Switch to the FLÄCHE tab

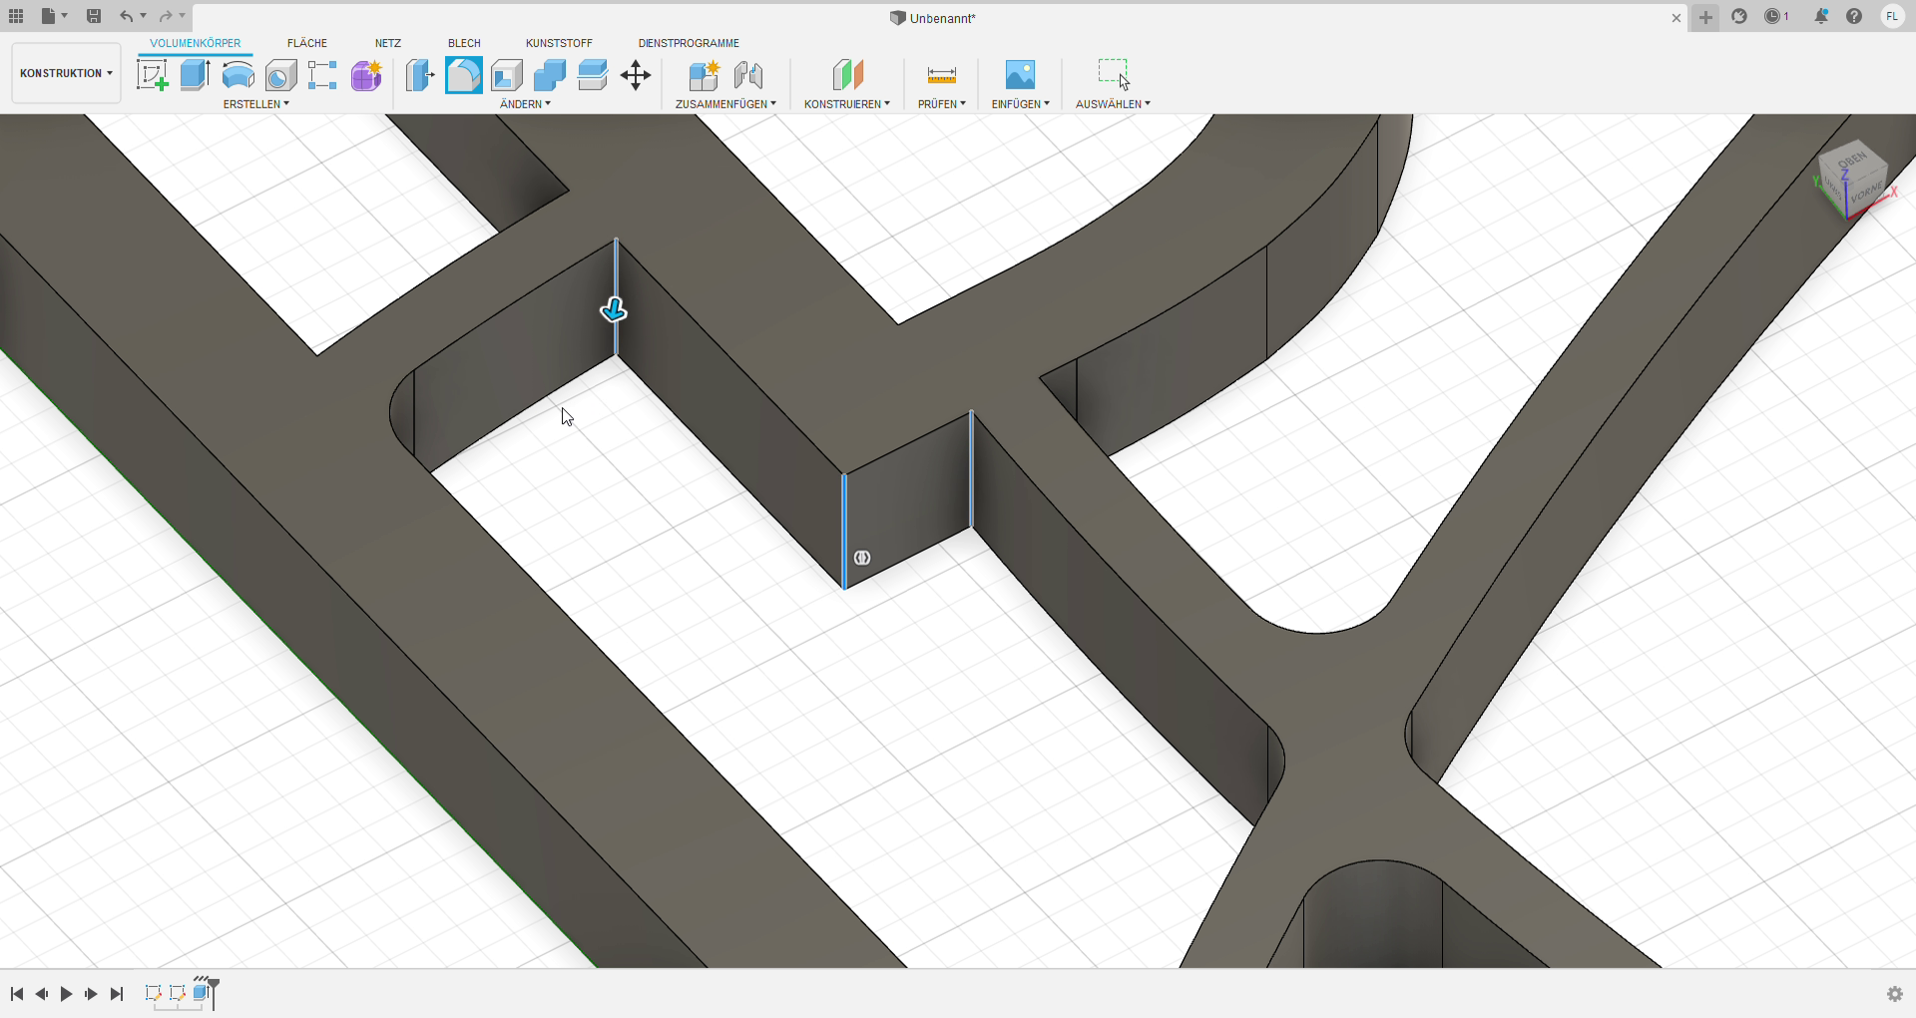click(307, 43)
